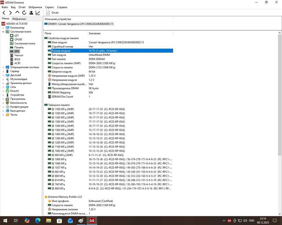Open Microsoft Store from taskbar
Screen dimensions: 282x225
pyautogui.click(x=59, y=221)
